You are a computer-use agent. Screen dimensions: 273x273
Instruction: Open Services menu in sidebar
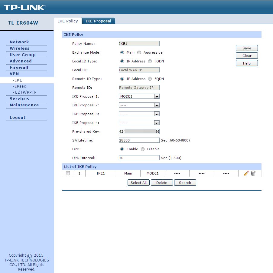coord(19,99)
